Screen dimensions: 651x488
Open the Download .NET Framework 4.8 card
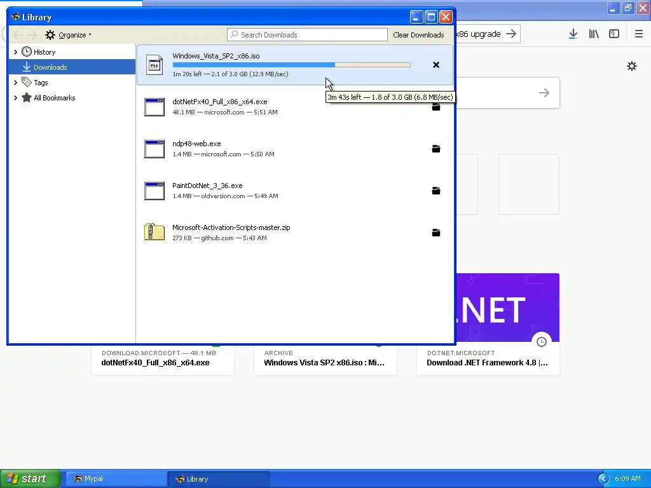coord(488,359)
